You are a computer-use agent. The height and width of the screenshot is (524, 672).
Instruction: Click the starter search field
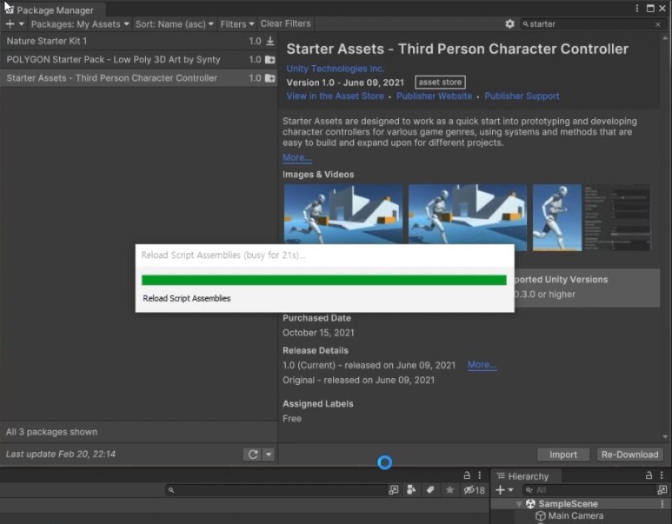pyautogui.click(x=591, y=24)
